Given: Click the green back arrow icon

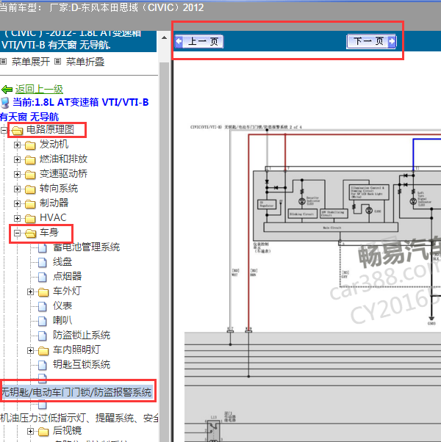Looking at the screenshot, I should [7, 90].
